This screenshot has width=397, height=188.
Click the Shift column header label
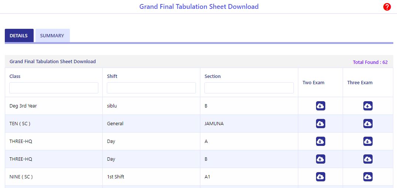[112, 76]
